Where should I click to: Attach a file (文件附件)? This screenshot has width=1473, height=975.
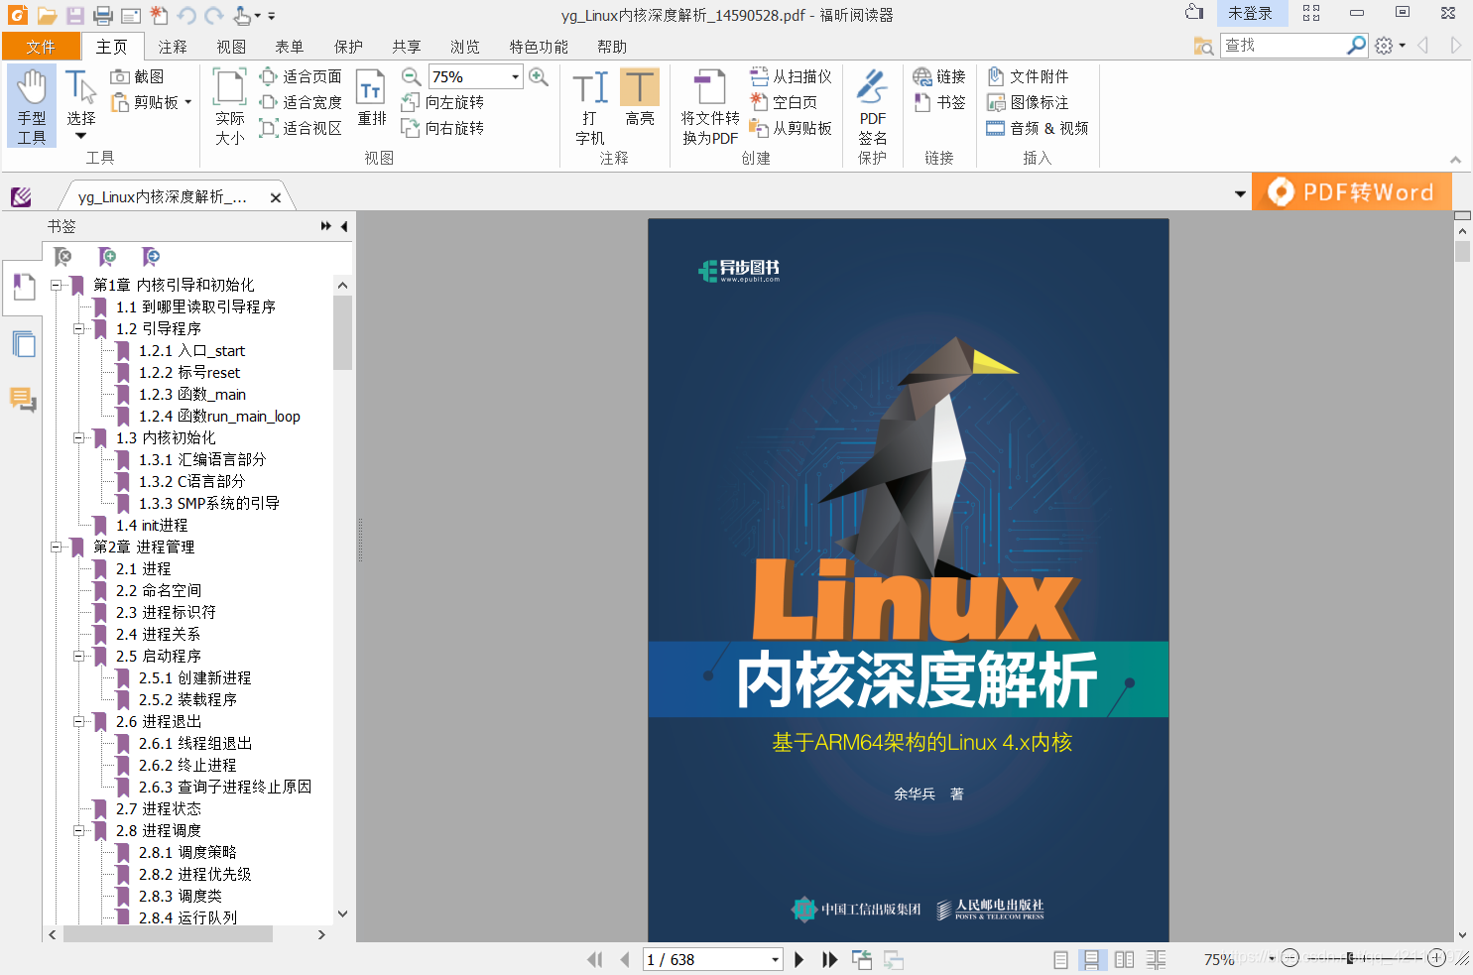pos(1028,76)
